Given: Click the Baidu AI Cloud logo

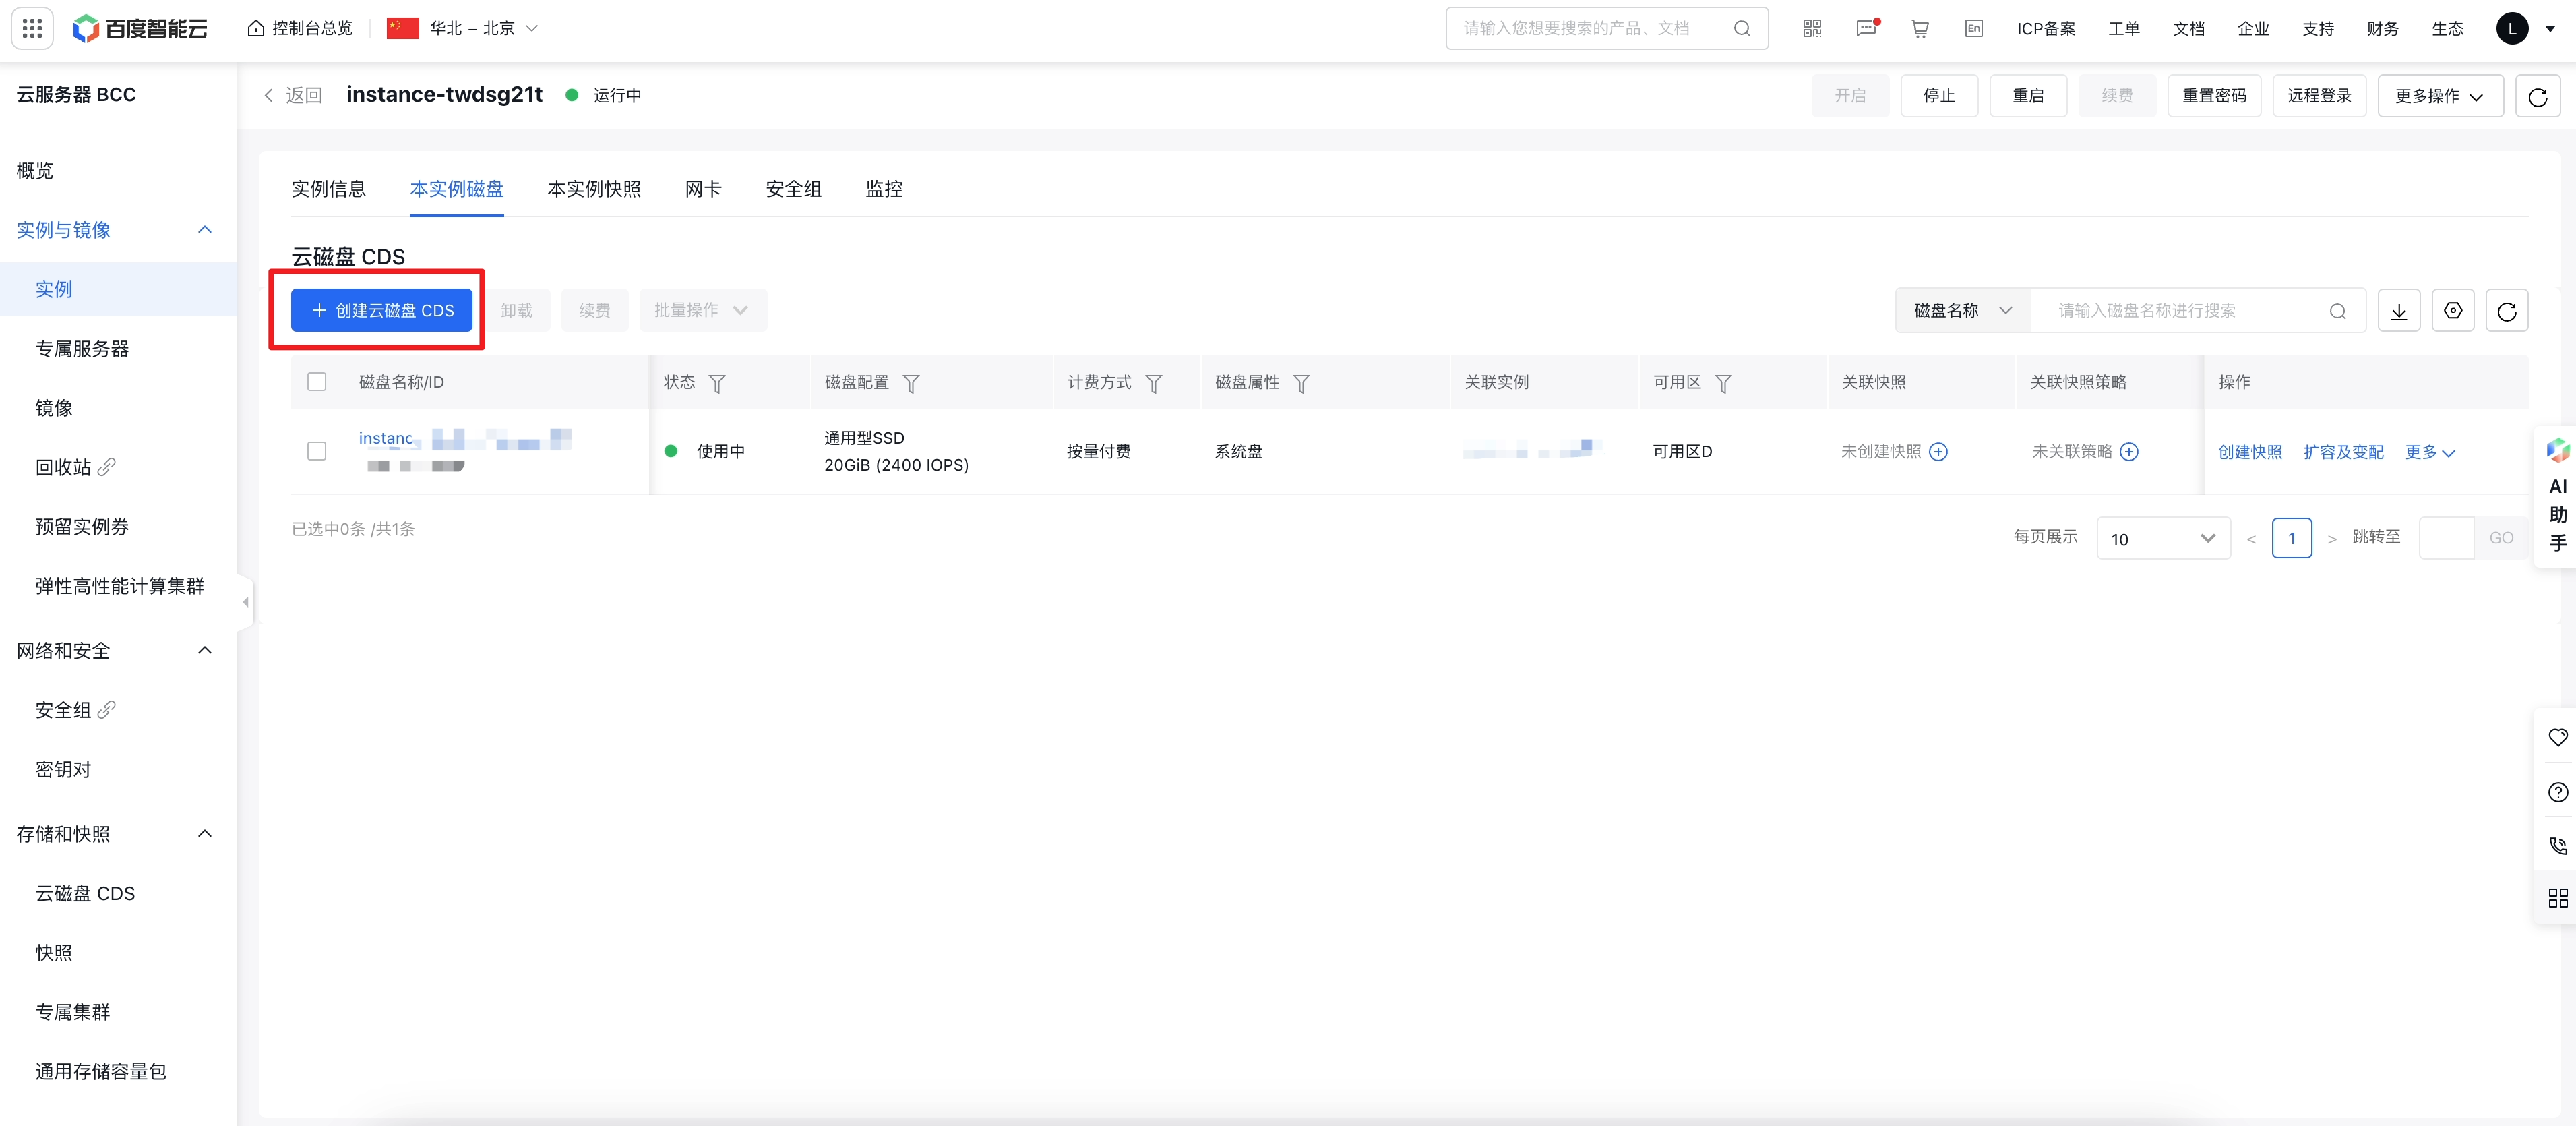Looking at the screenshot, I should coord(140,28).
